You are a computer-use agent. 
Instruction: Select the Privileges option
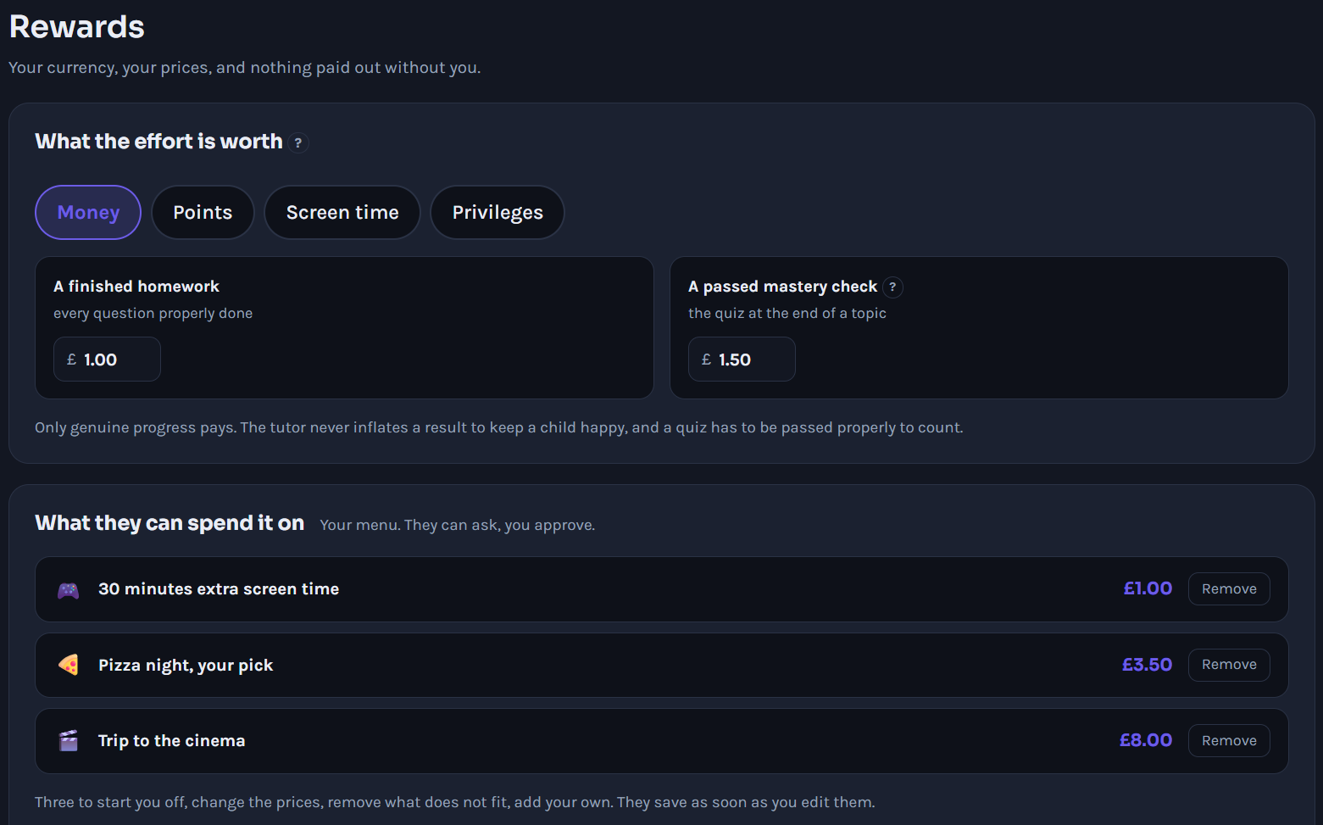(x=498, y=213)
